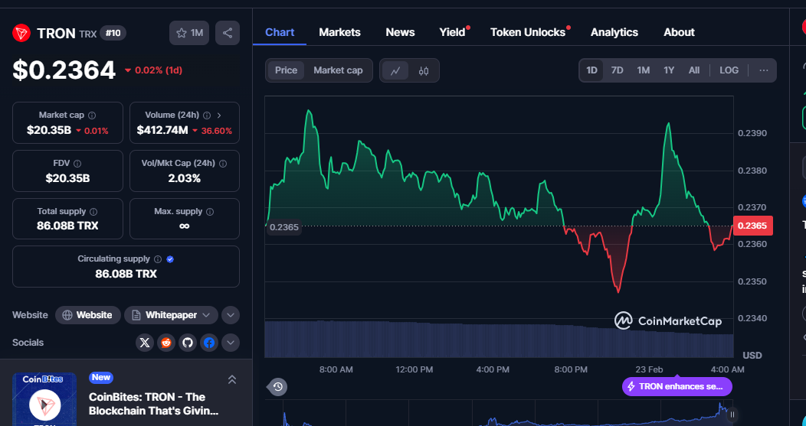This screenshot has width=806, height=426.
Task: Add TRON to watchlist via star button
Action: [x=189, y=34]
